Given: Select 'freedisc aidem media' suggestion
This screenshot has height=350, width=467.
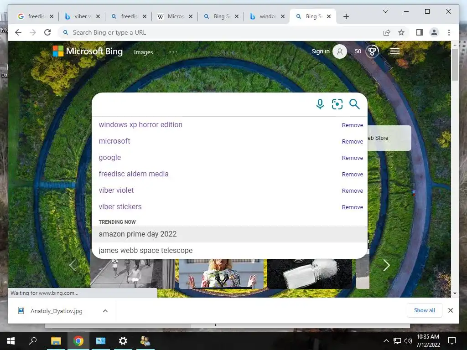Looking at the screenshot, I should pos(134,174).
